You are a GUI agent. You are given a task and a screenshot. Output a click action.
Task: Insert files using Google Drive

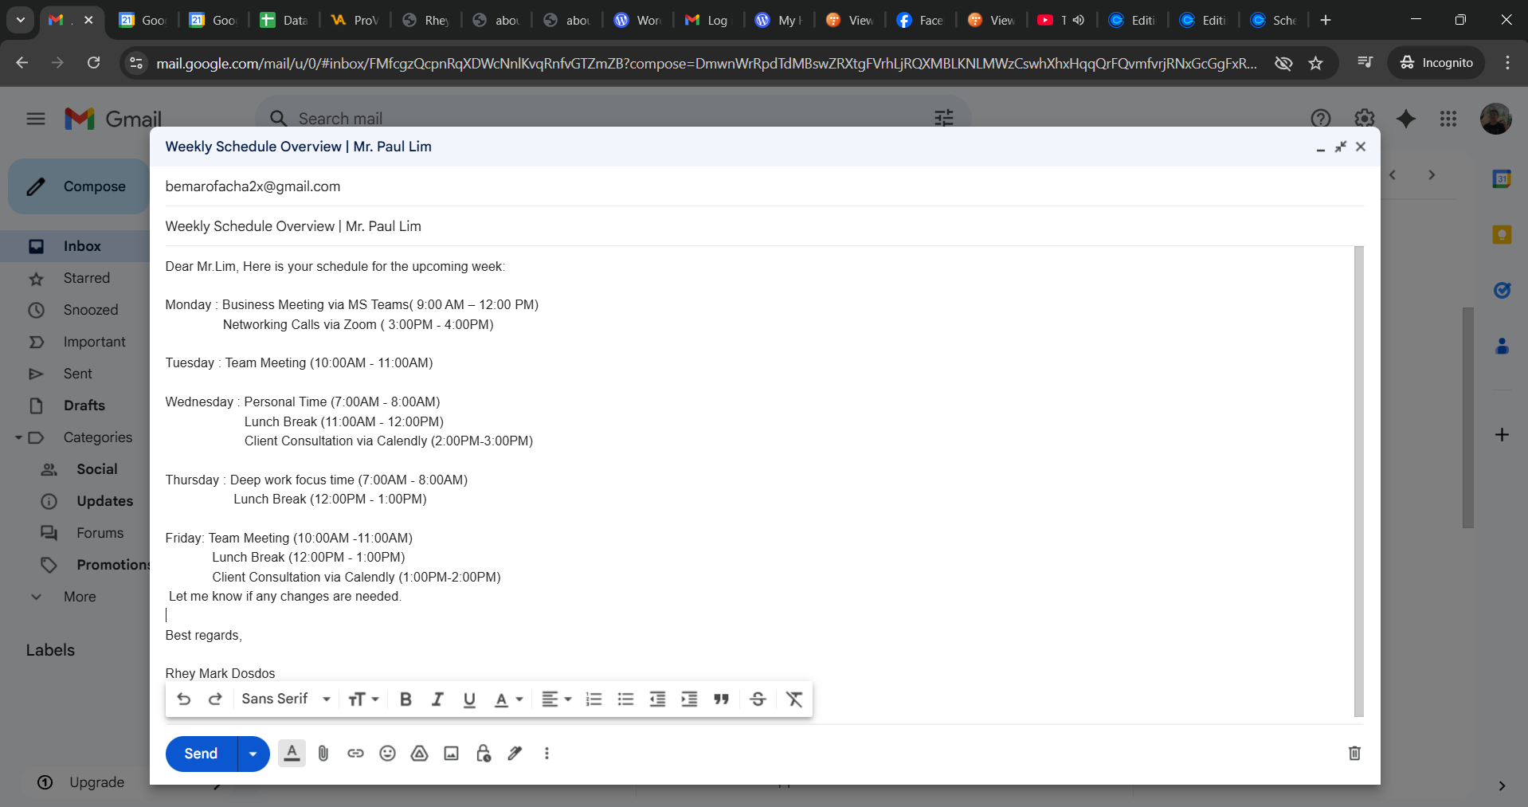(419, 753)
